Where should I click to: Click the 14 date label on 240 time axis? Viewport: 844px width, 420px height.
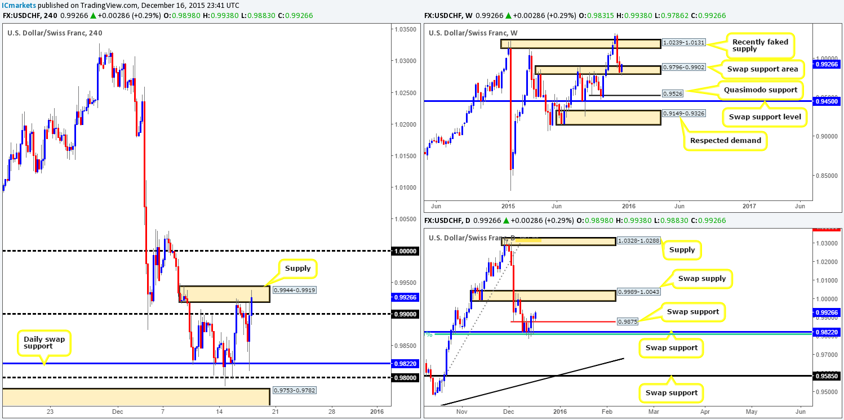pyautogui.click(x=219, y=412)
